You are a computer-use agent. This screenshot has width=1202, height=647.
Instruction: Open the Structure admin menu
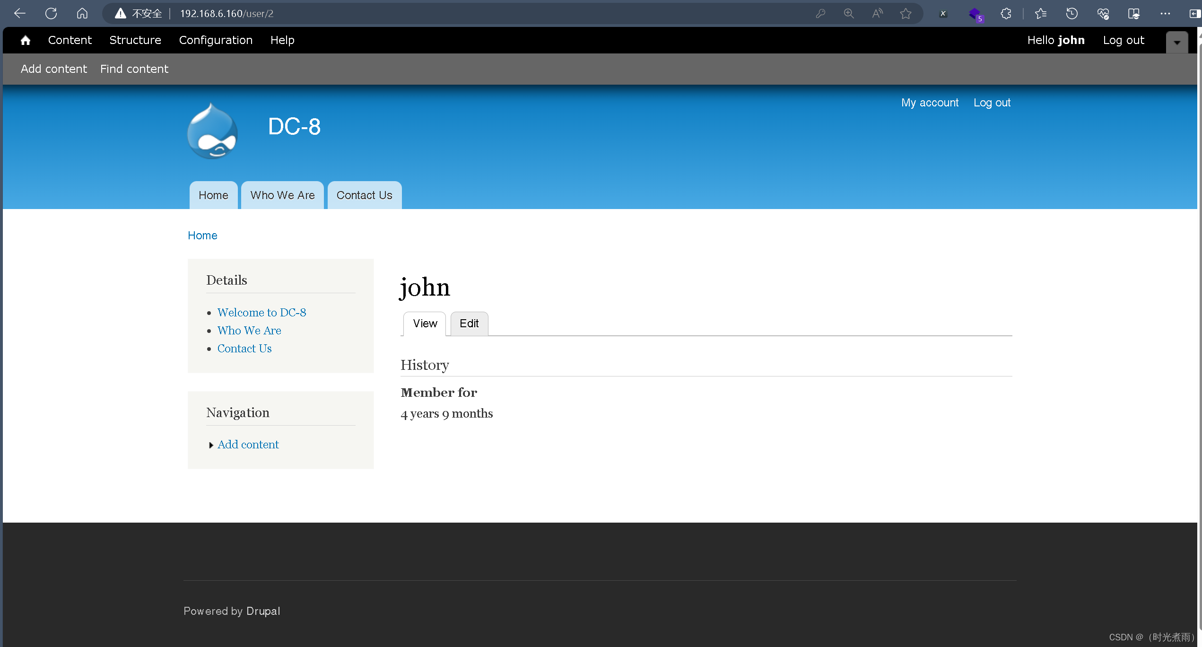(x=135, y=40)
